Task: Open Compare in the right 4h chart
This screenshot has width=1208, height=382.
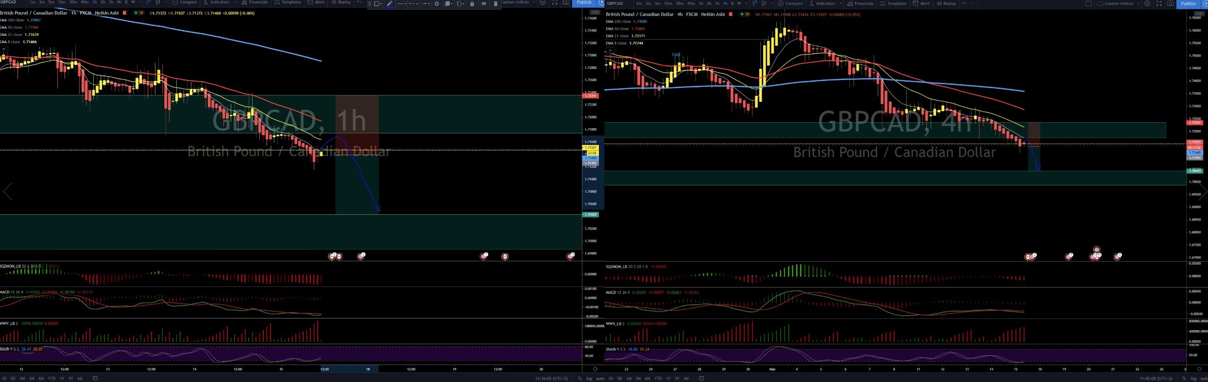Action: [x=790, y=3]
